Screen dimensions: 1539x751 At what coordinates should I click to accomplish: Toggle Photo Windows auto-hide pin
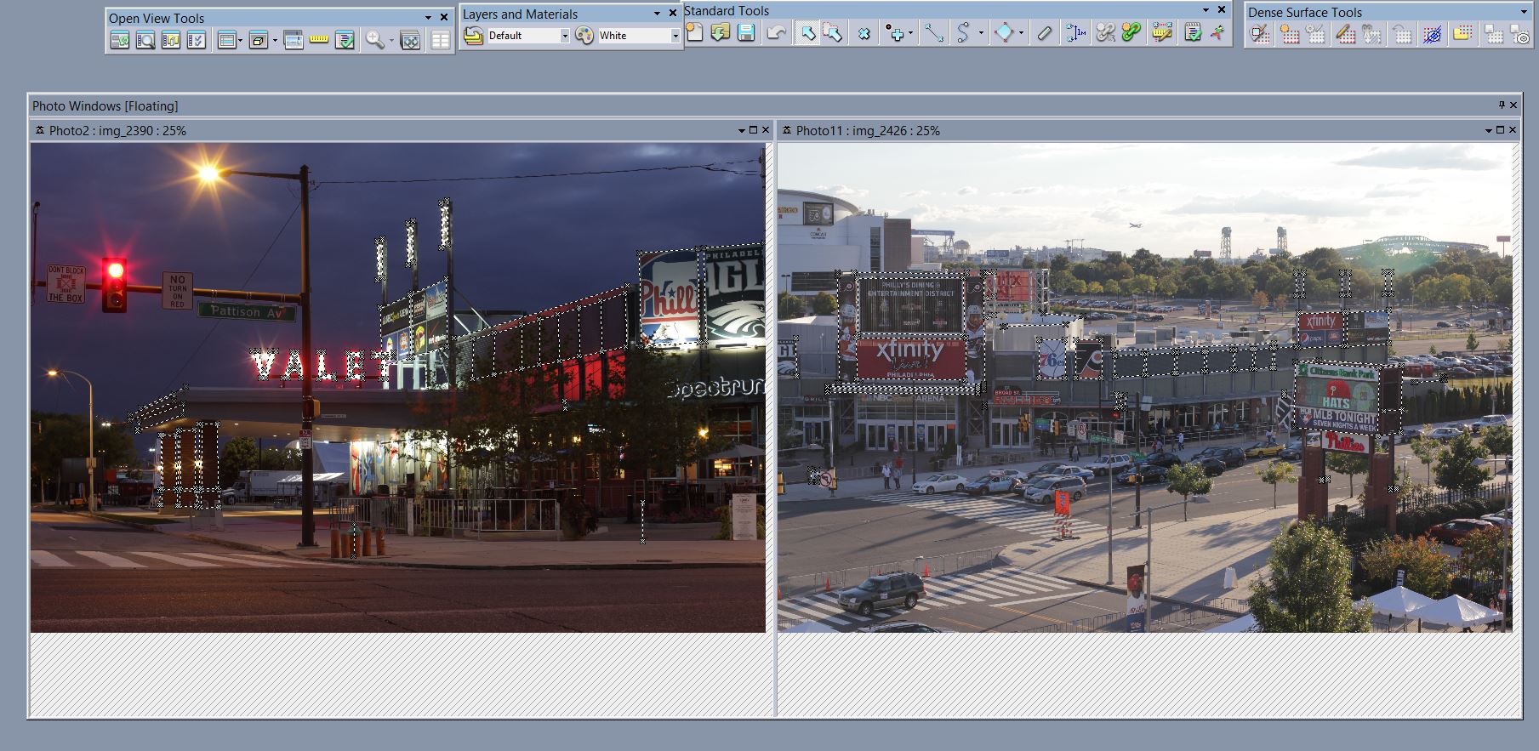(1502, 105)
